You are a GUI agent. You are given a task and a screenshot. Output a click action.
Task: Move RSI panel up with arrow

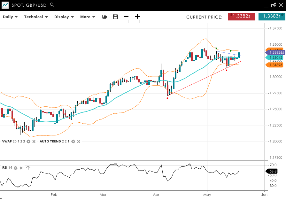28,168
